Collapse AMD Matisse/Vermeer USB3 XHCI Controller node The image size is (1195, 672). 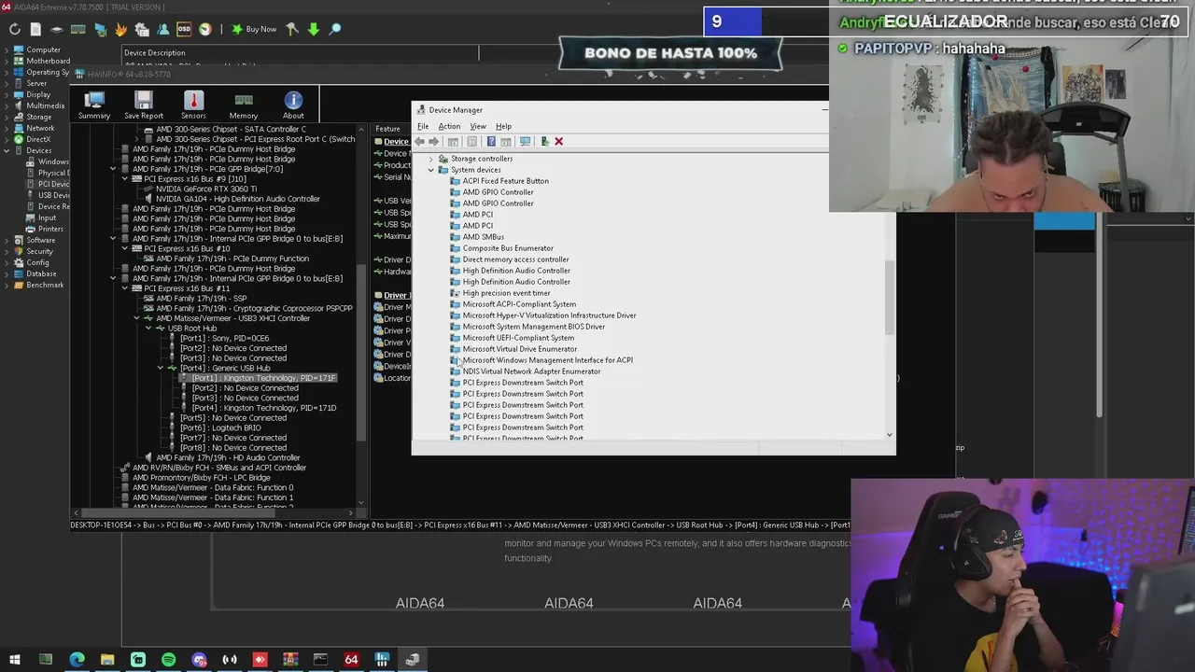[136, 318]
